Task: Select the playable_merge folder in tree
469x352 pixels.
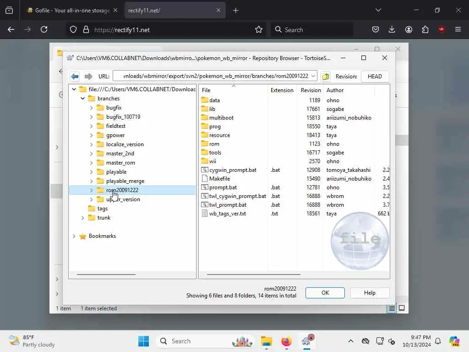Action: pyautogui.click(x=125, y=181)
